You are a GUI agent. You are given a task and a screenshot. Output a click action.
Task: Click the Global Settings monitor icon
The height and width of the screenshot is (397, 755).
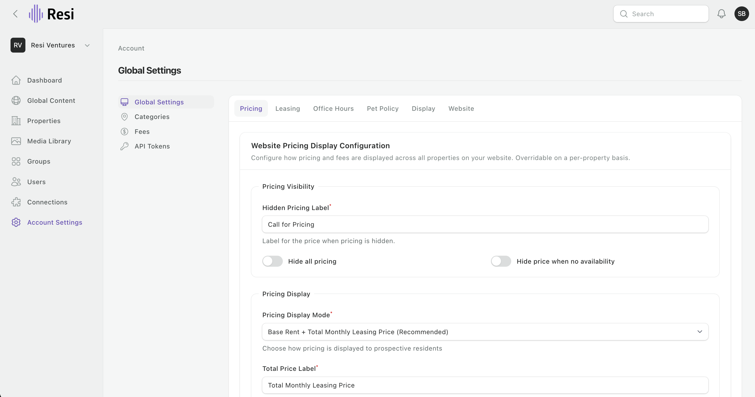point(124,102)
